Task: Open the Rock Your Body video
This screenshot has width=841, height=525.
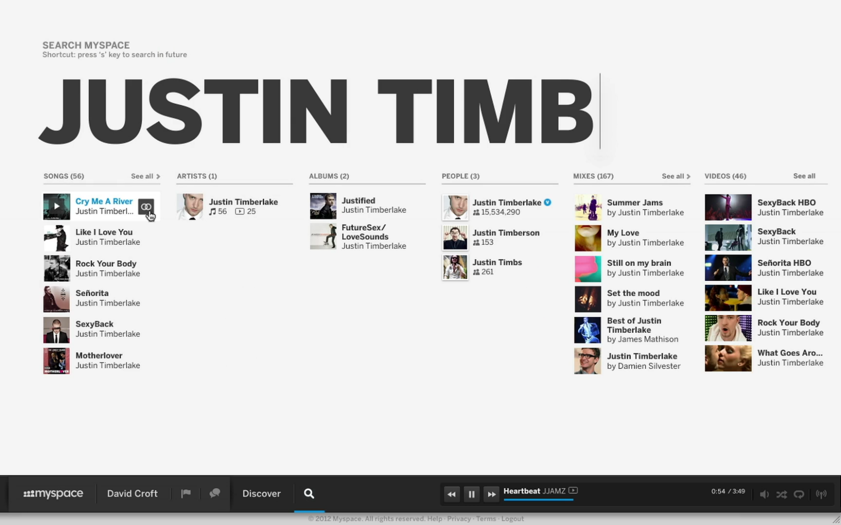Action: point(788,322)
